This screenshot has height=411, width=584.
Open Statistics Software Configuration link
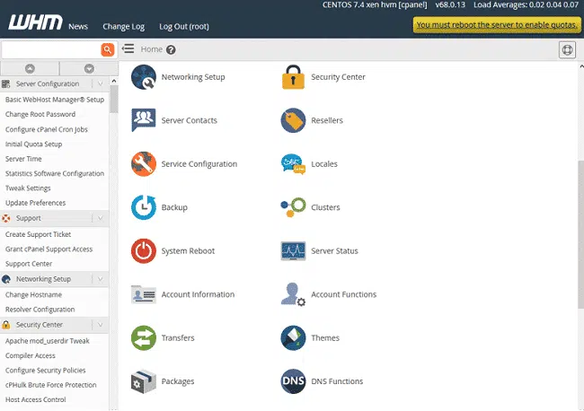click(x=55, y=173)
